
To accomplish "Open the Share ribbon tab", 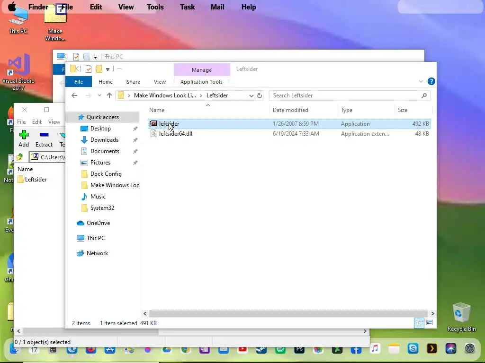I will pyautogui.click(x=133, y=82).
